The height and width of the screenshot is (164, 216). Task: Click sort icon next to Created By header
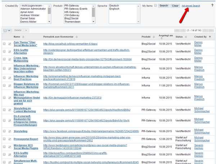210,37
